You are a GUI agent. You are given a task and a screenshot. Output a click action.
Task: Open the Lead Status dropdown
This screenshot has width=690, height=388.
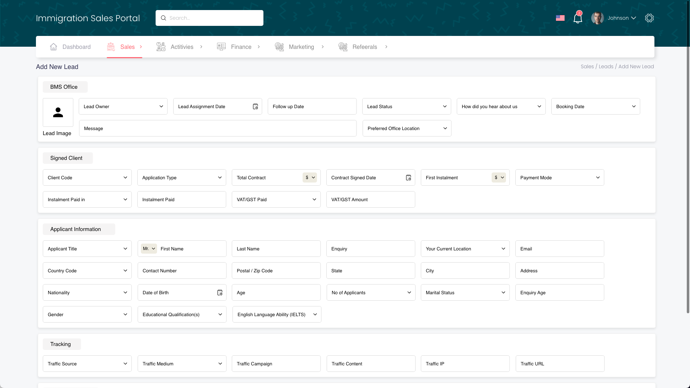click(406, 106)
